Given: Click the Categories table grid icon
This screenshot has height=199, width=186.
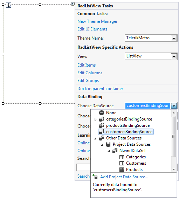Looking at the screenshot, I should click(122, 157).
